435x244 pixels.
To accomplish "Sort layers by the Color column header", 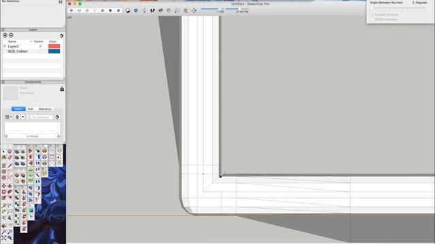I will [x=53, y=41].
